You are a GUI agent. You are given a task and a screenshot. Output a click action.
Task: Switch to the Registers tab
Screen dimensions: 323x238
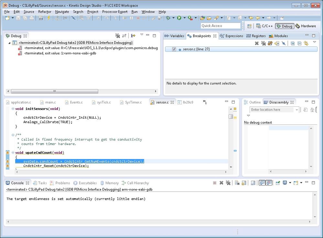click(x=256, y=36)
